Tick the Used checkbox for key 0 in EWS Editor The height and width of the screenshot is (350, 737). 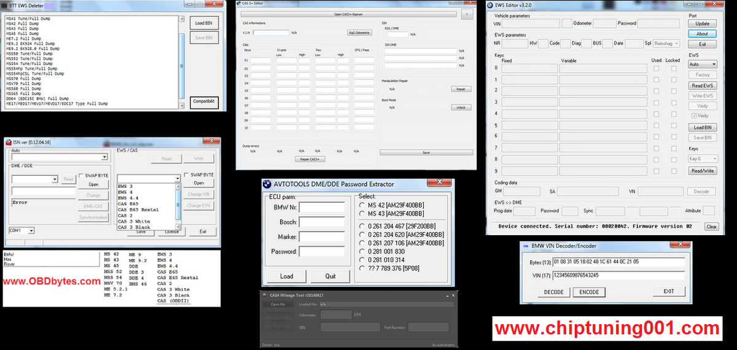pyautogui.click(x=657, y=68)
